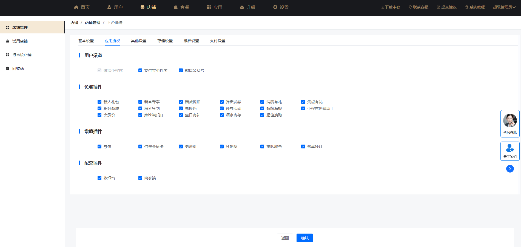Click the settings gear icon in navbar
The image size is (521, 247).
click(x=275, y=7)
